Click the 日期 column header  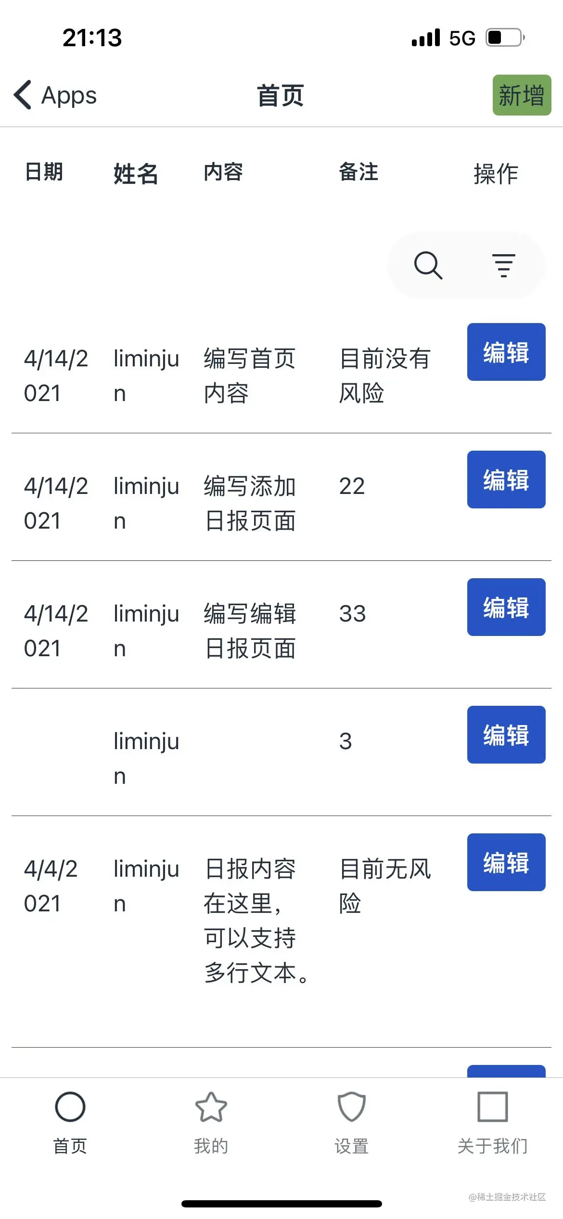pos(44,172)
